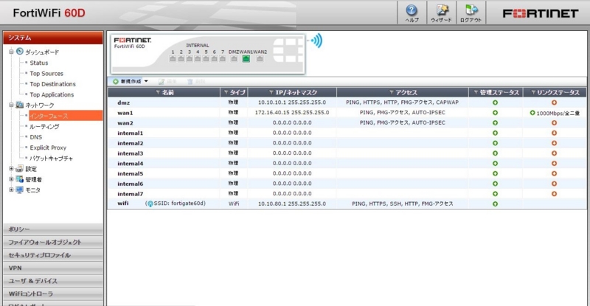The height and width of the screenshot is (306, 590).
Task: Click internal7 admin status green icon
Action: point(495,194)
